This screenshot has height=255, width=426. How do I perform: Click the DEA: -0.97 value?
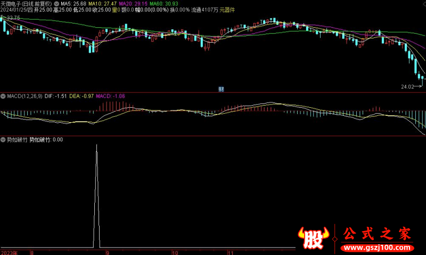(x=81, y=96)
